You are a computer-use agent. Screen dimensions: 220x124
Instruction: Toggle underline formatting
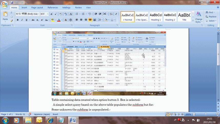click(x=26, y=20)
